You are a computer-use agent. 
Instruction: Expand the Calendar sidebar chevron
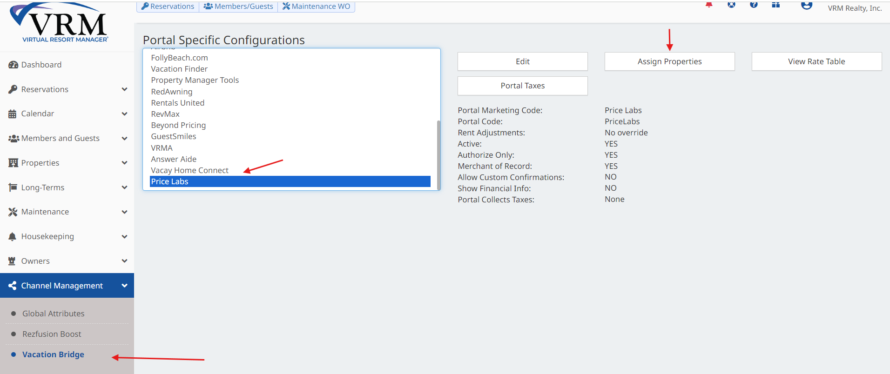click(124, 114)
